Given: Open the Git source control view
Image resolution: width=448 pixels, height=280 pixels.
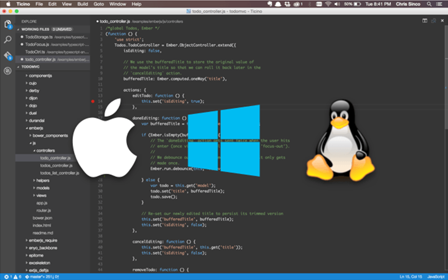Looking at the screenshot, I should tap(8, 55).
